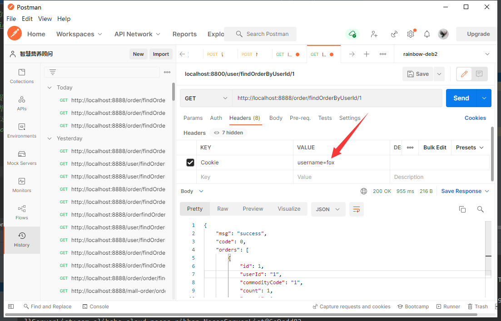Open Collections in the sidebar

22,76
